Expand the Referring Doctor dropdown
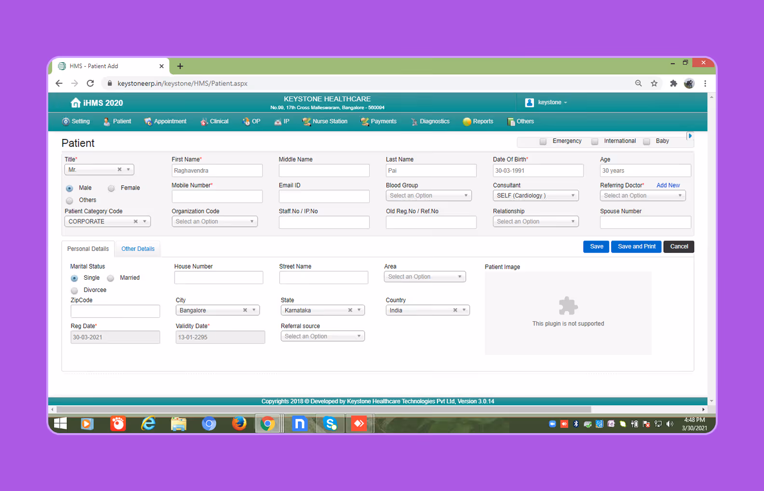 (x=643, y=195)
